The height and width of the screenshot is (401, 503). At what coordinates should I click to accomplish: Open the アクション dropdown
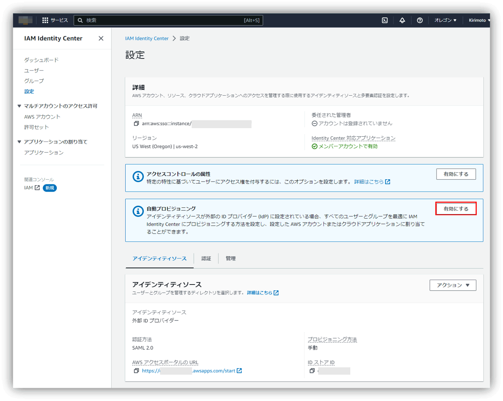point(453,285)
